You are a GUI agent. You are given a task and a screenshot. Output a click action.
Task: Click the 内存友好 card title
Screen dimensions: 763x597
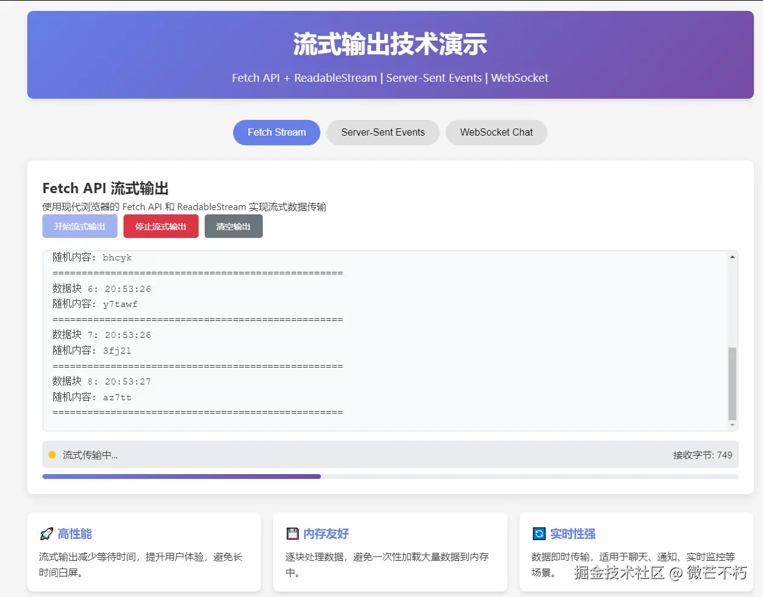326,534
